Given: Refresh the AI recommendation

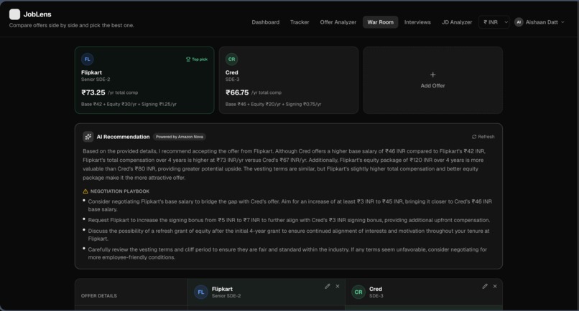Looking at the screenshot, I should coord(483,137).
